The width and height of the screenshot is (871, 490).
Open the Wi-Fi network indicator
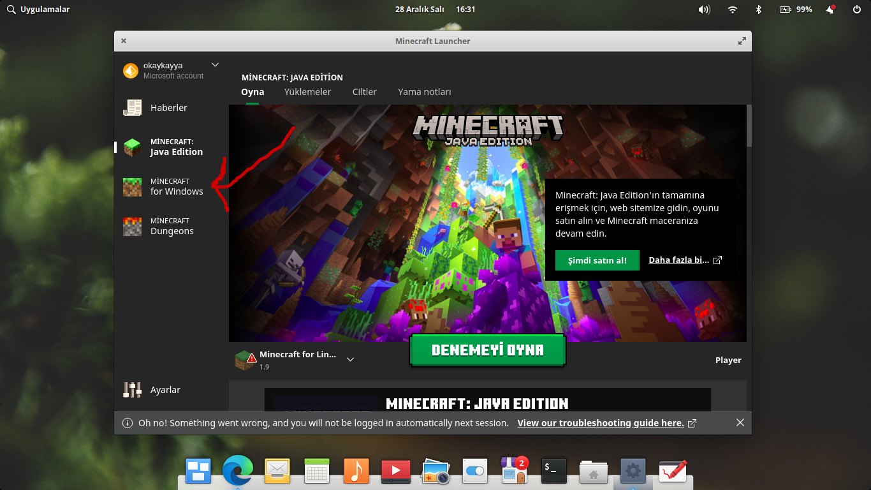pyautogui.click(x=733, y=10)
